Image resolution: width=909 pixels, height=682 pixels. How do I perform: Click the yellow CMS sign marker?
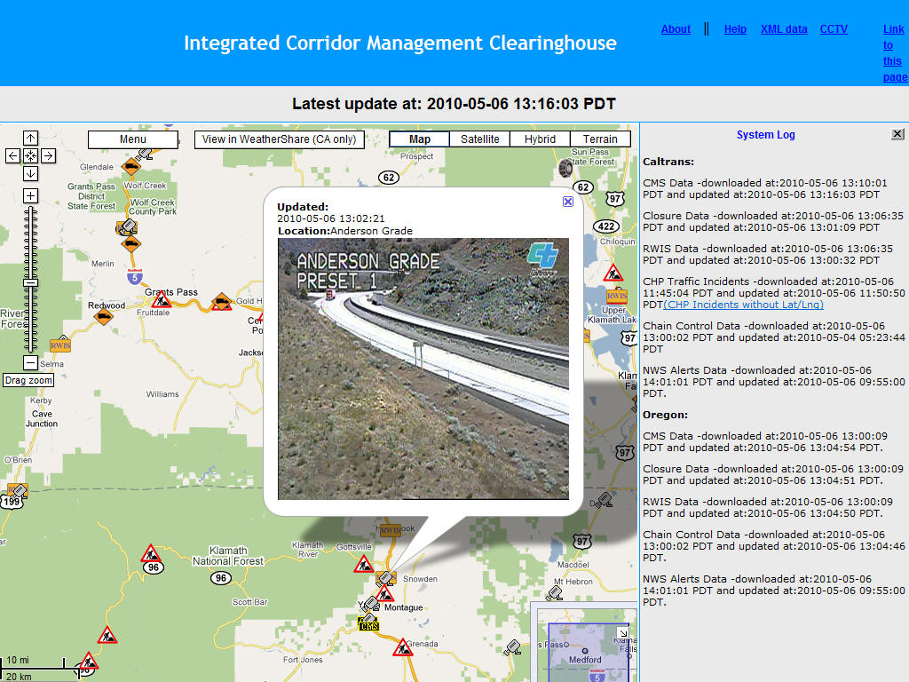(x=368, y=625)
